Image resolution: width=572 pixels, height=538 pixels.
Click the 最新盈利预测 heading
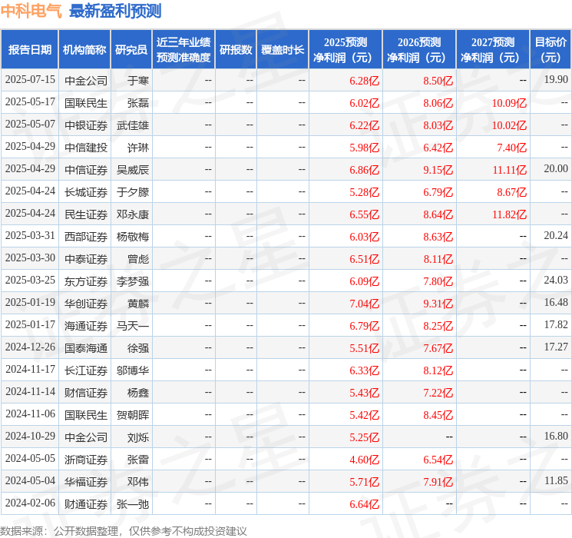(115, 11)
